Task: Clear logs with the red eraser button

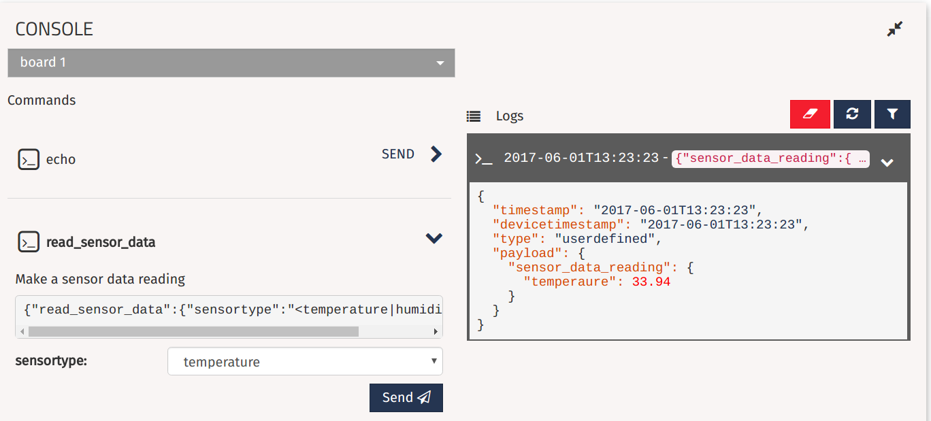Action: (810, 114)
